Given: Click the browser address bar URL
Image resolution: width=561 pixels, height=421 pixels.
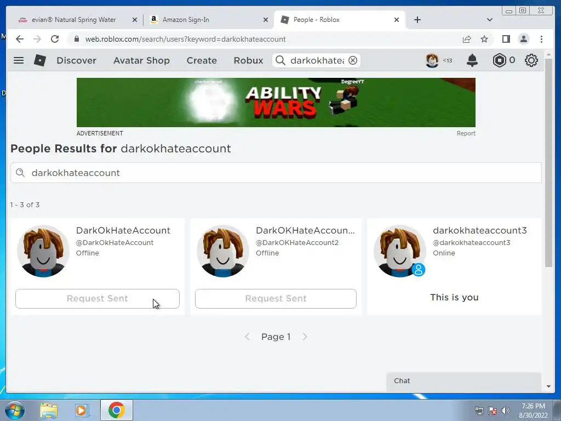Looking at the screenshot, I should pos(185,39).
